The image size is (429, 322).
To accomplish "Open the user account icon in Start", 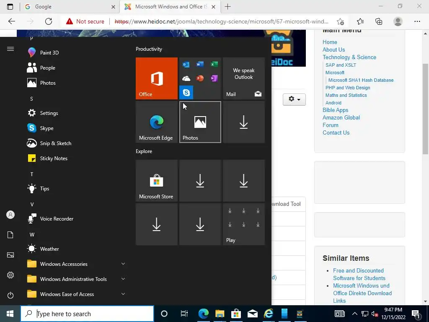I will coord(10,215).
